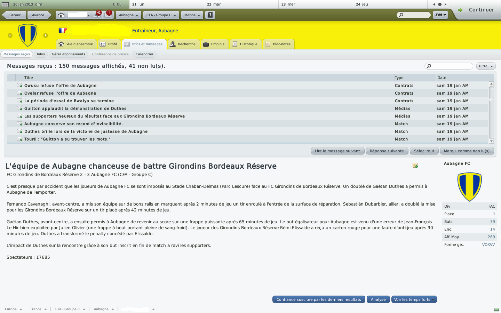Open the inbox icon showing 41 unread
Image resolution: width=501 pixels, height=313 pixels.
tap(98, 15)
